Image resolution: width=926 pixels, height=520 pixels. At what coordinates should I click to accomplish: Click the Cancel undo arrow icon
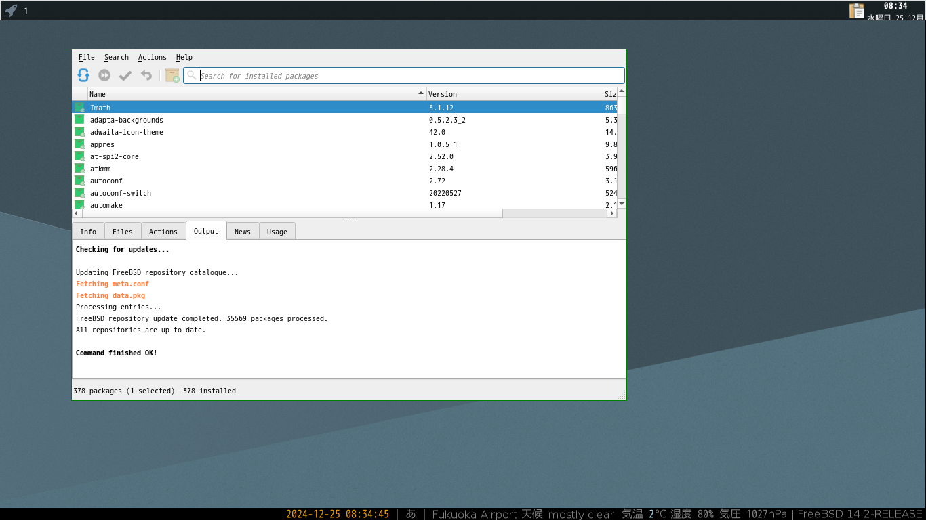[x=146, y=75]
